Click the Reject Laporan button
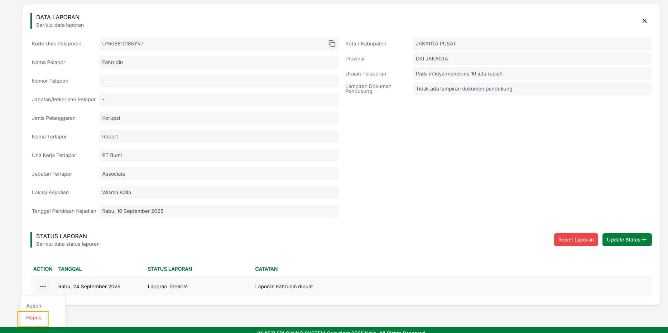 click(x=576, y=240)
